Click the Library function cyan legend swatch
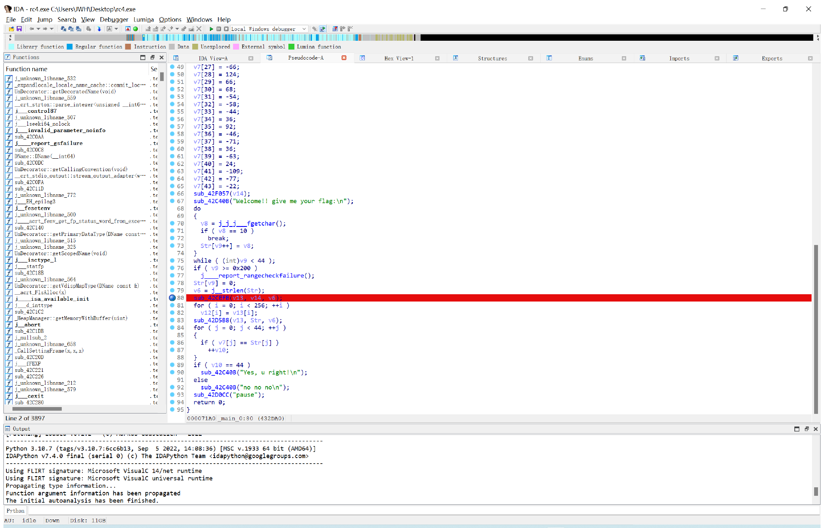Image resolution: width=824 pixels, height=528 pixels. coord(12,47)
